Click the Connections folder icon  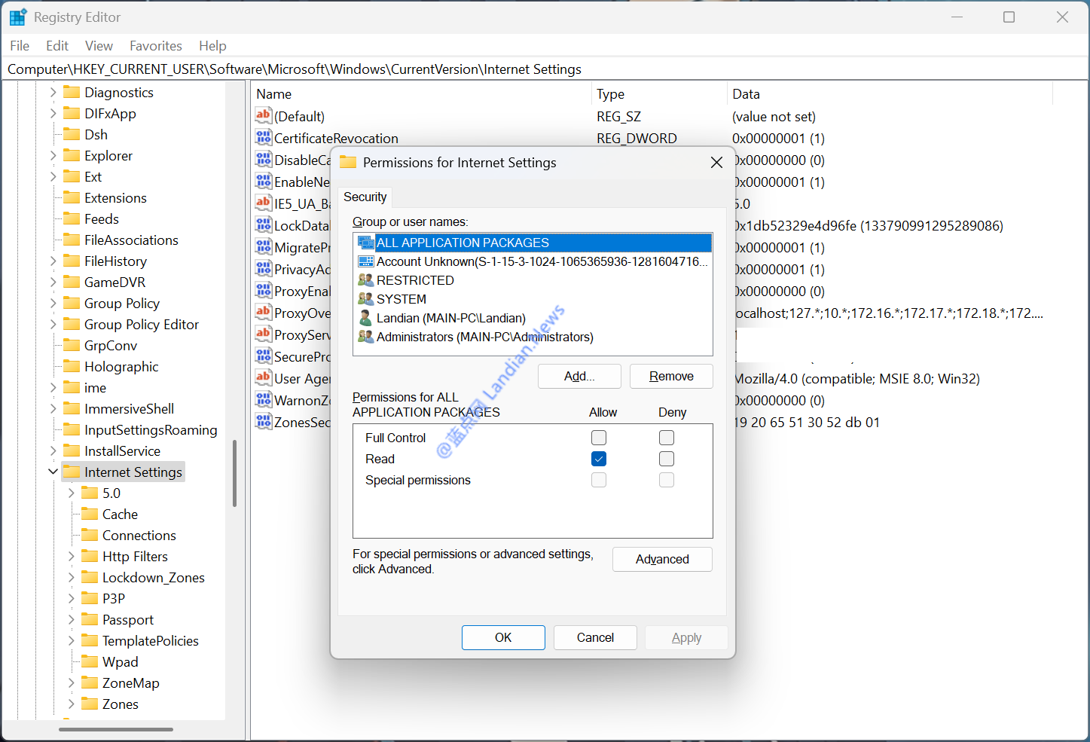(x=90, y=535)
